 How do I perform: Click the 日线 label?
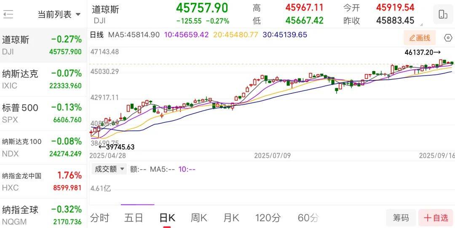pyautogui.click(x=96, y=35)
